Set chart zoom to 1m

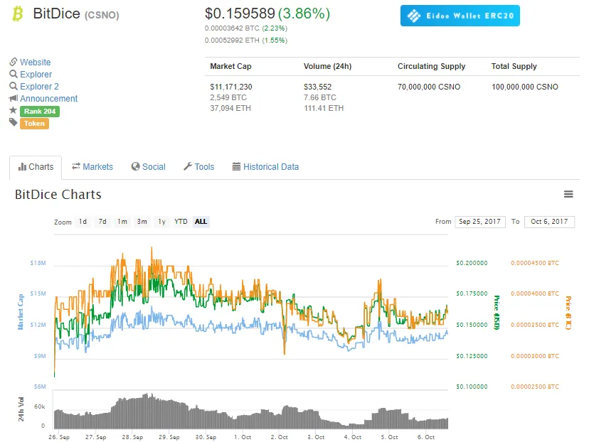(122, 222)
